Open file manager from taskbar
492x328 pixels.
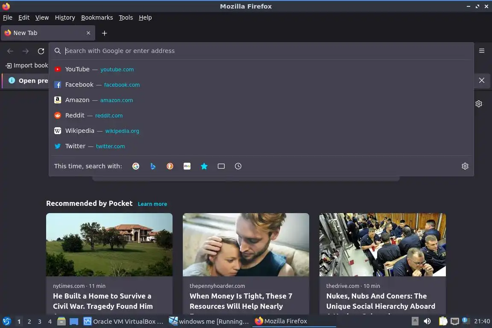(x=61, y=322)
